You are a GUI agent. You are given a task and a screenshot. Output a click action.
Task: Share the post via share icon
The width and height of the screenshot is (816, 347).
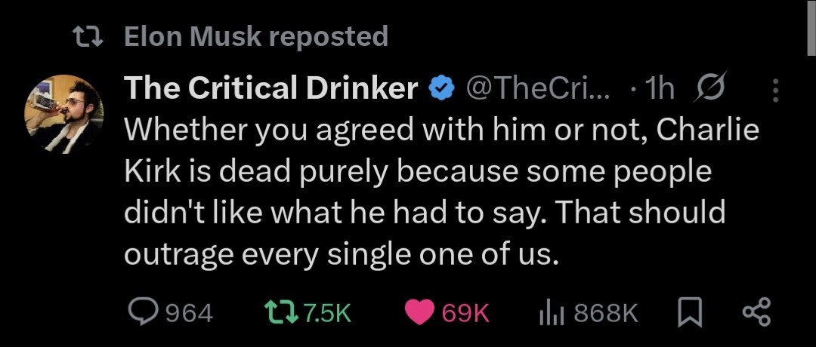tap(755, 312)
